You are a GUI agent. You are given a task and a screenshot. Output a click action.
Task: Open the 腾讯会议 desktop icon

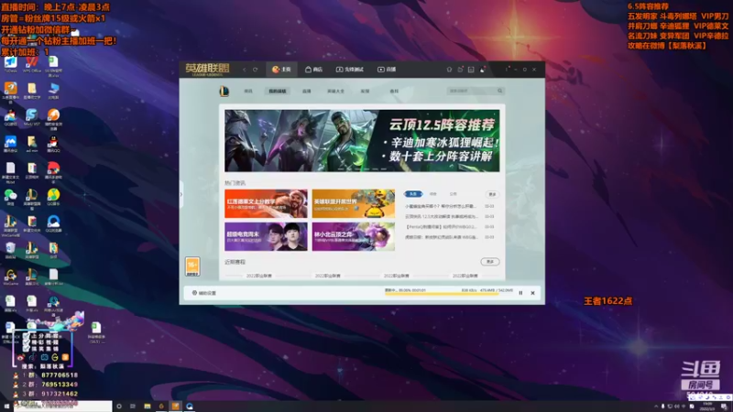(x=10, y=144)
